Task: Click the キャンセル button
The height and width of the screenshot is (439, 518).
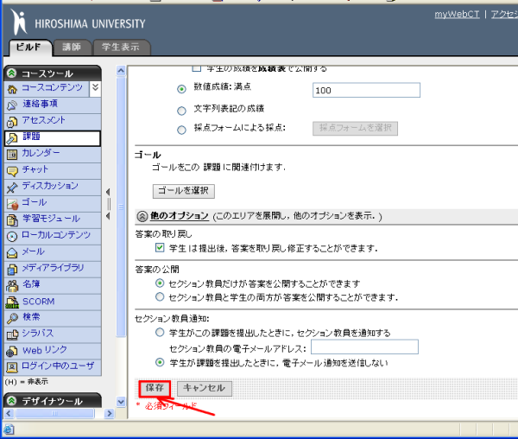Action: (x=205, y=388)
